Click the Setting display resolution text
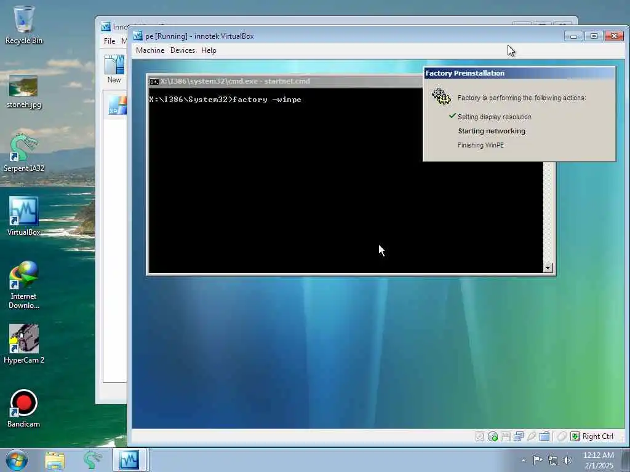The image size is (630, 472). coord(494,117)
